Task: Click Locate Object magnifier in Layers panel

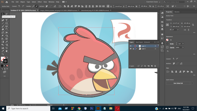Action: (x=142, y=66)
